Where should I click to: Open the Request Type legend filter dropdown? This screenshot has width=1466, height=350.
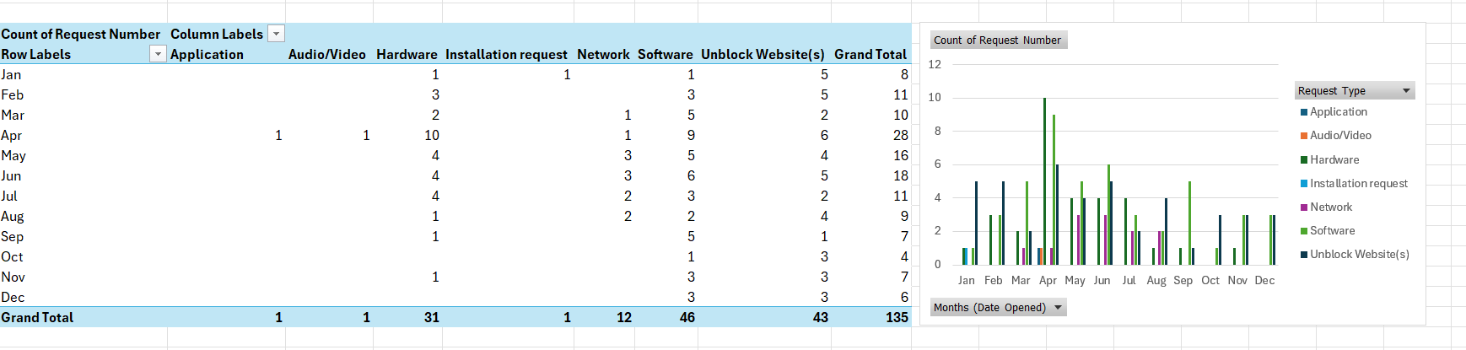click(1406, 91)
